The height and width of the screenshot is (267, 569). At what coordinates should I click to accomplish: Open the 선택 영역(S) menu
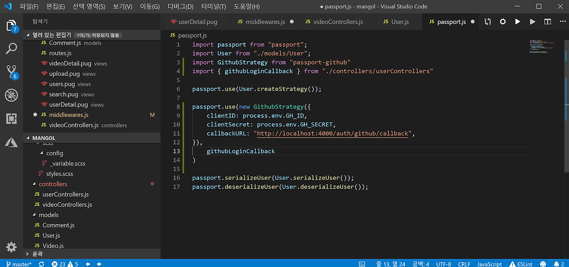tap(89, 6)
